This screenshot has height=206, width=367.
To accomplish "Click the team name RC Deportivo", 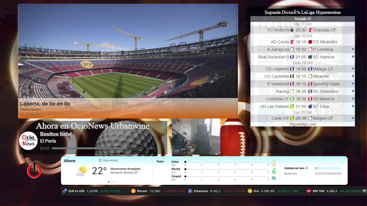I will (325, 91).
